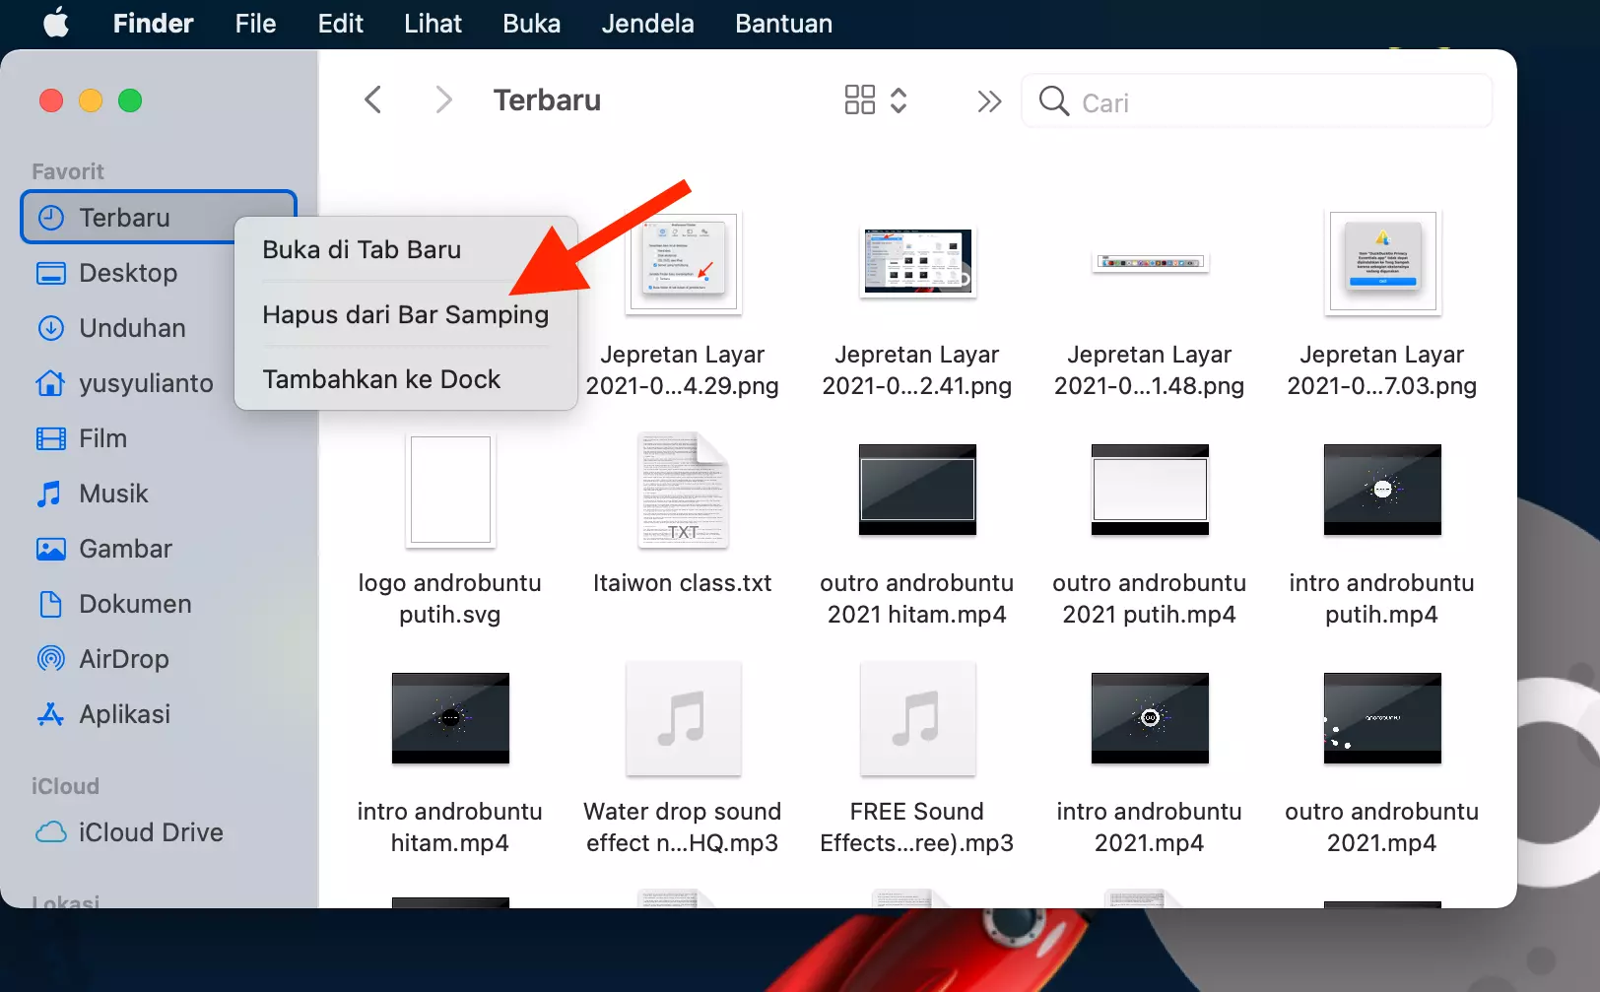Click the forward navigation arrow
1600x992 pixels.
(443, 99)
